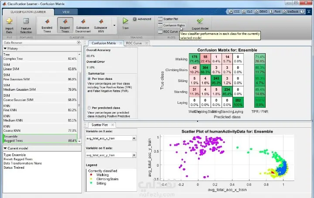This screenshot has height=198, width=314.
Task: Switch to the CLASSIFICATION LEARNER ribbon tab
Action: pyautogui.click(x=28, y=12)
